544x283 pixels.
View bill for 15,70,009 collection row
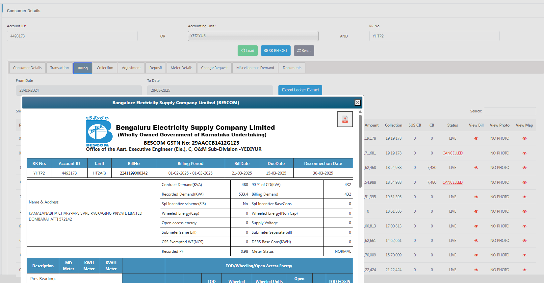pos(476,255)
